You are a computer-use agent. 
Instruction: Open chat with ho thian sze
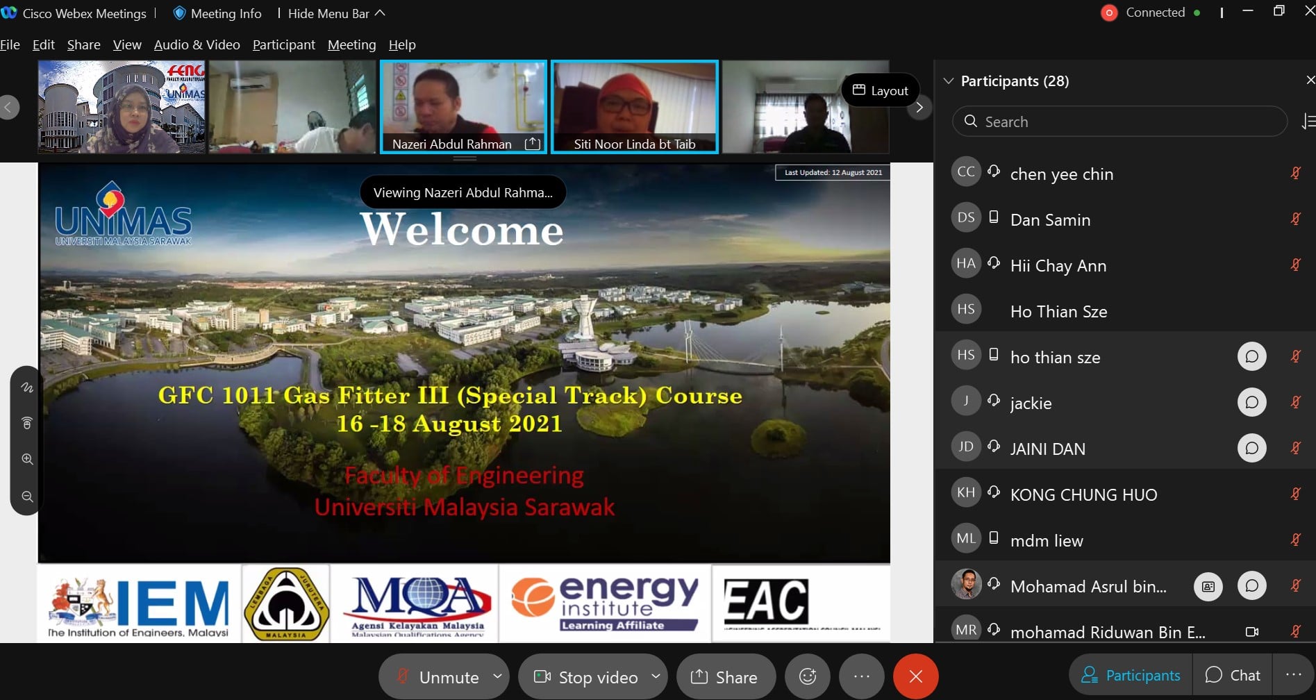[x=1252, y=357]
